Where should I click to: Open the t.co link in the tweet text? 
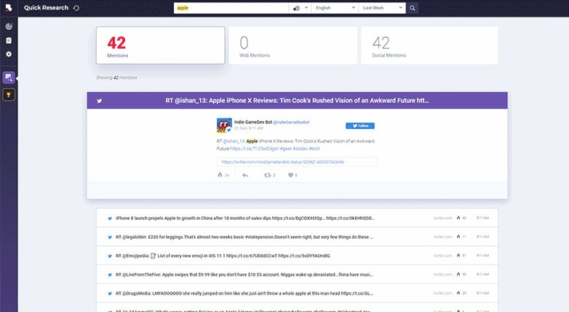(x=255, y=149)
